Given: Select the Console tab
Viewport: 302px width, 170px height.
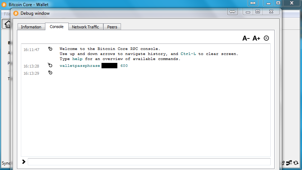Looking at the screenshot, I should click(x=57, y=27).
